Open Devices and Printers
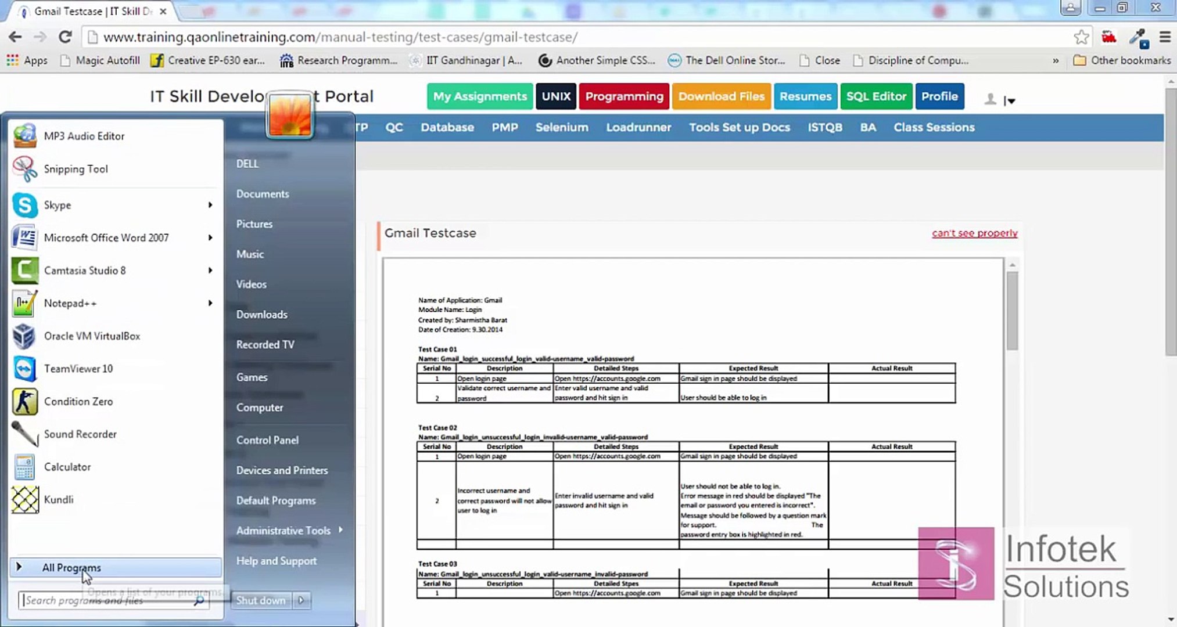The height and width of the screenshot is (627, 1177). click(282, 470)
